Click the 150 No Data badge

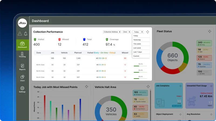[x=204, y=73]
